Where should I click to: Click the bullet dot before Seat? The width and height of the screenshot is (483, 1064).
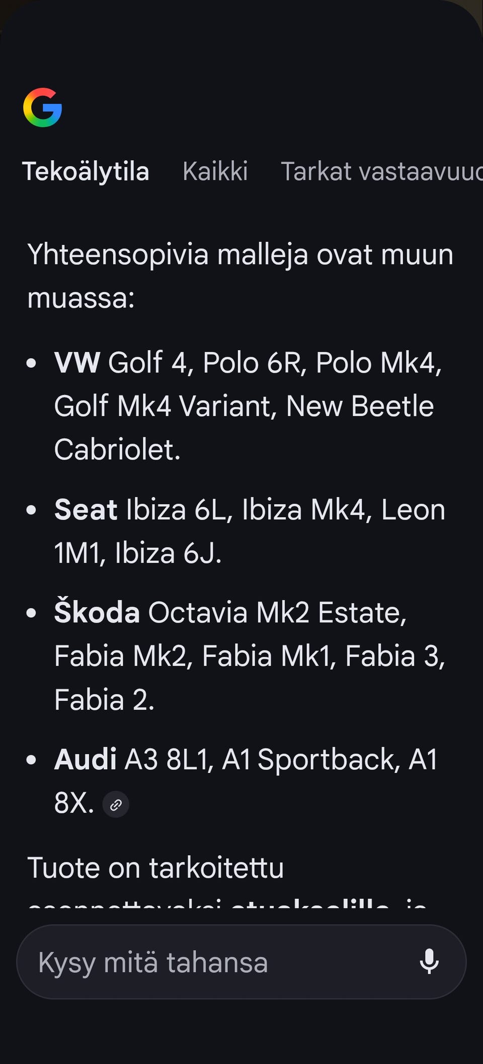31,510
